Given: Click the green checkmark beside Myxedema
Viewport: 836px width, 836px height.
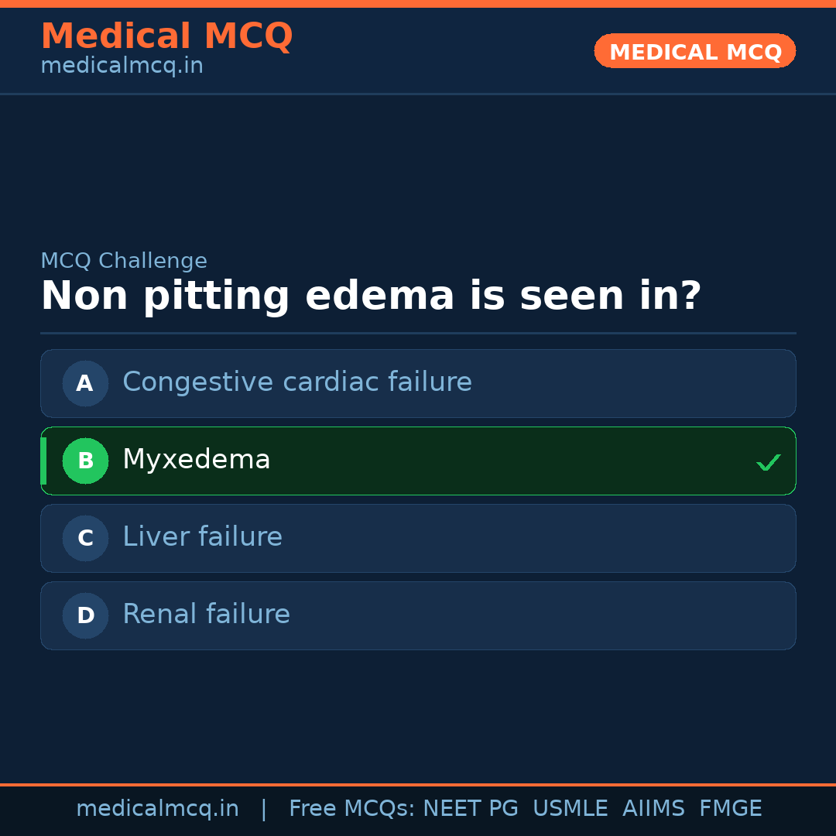Looking at the screenshot, I should (x=768, y=462).
